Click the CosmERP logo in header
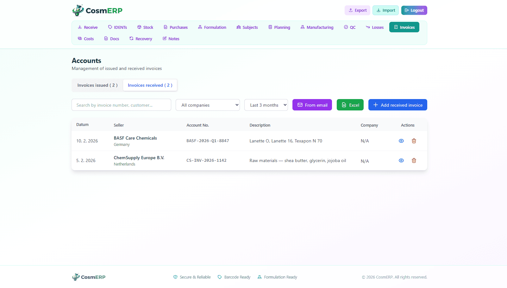The width and height of the screenshot is (507, 288). [97, 10]
